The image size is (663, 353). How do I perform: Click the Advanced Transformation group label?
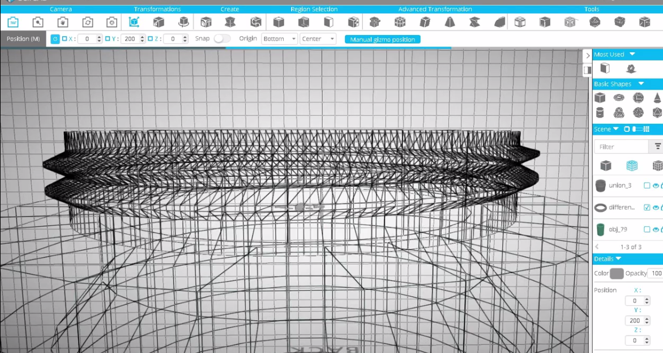[435, 9]
